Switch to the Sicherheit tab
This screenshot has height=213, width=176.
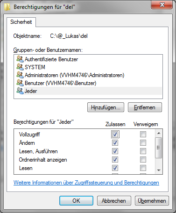point(21,22)
